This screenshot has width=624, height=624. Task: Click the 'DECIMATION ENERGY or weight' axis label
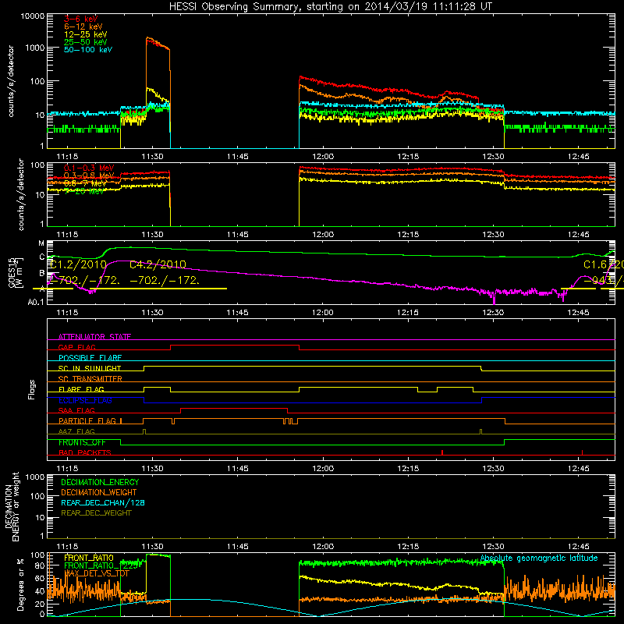coord(12,507)
